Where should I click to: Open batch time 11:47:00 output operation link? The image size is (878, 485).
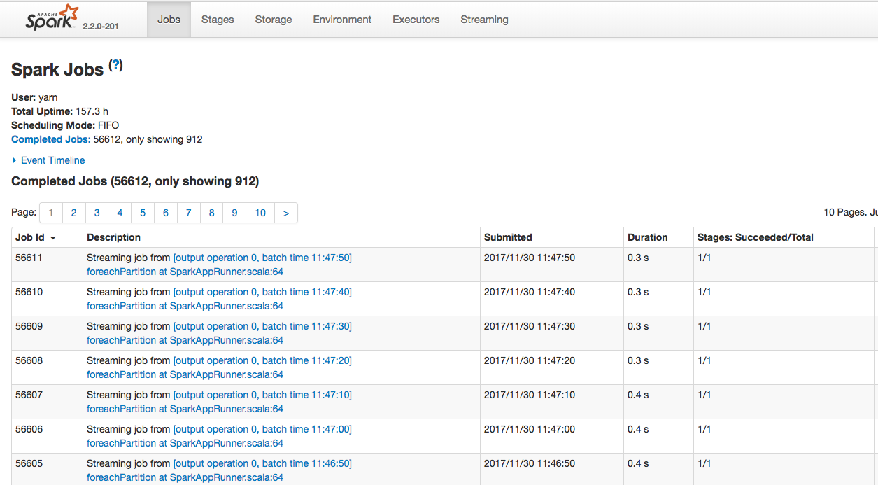pyautogui.click(x=262, y=429)
